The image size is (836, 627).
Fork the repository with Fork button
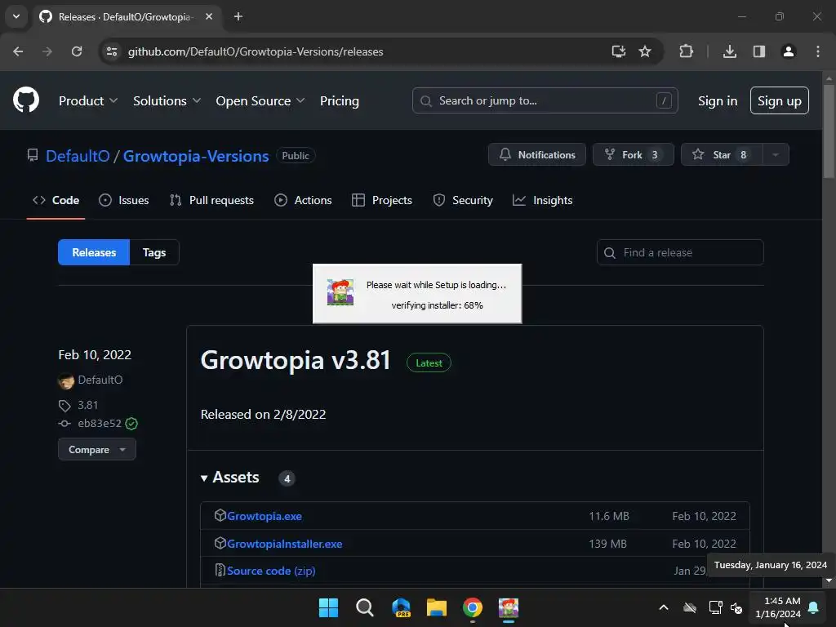point(634,154)
